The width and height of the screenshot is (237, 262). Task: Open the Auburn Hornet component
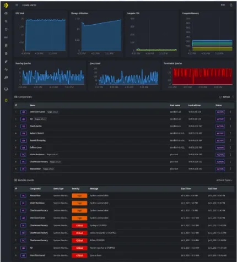(37, 133)
